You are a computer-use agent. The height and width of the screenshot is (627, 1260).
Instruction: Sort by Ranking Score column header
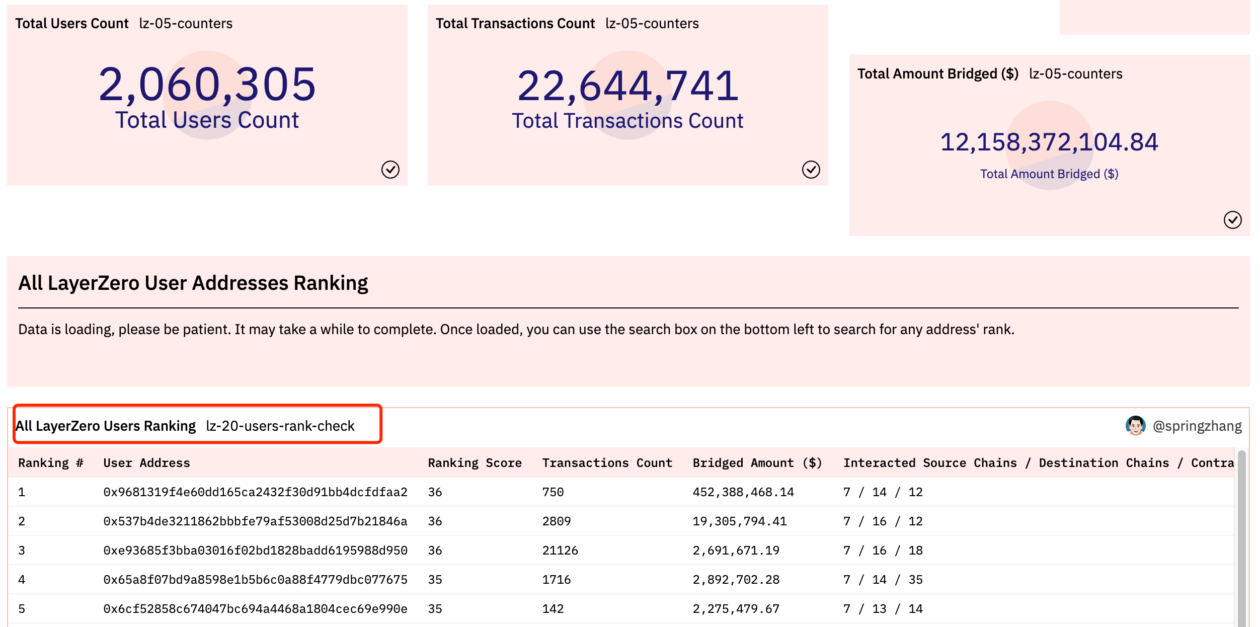tap(475, 463)
